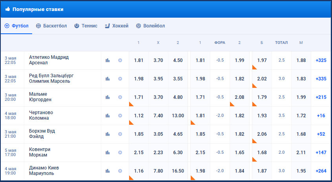Show statistics chart for Мальме – Юргорден
This screenshot has height=182, width=332.
click(108, 97)
